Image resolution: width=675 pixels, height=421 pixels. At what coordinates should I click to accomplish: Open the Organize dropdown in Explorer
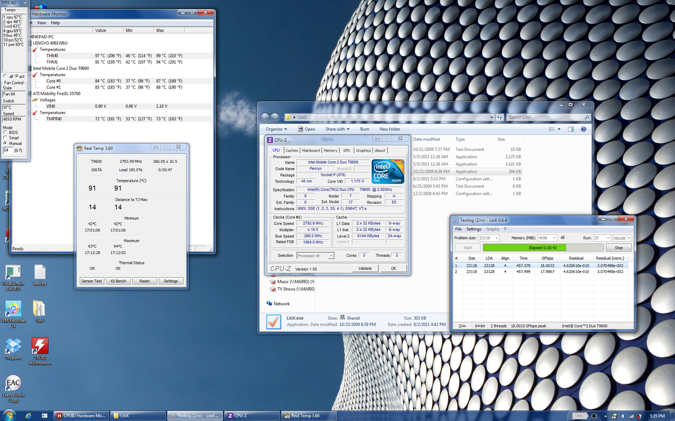point(276,129)
